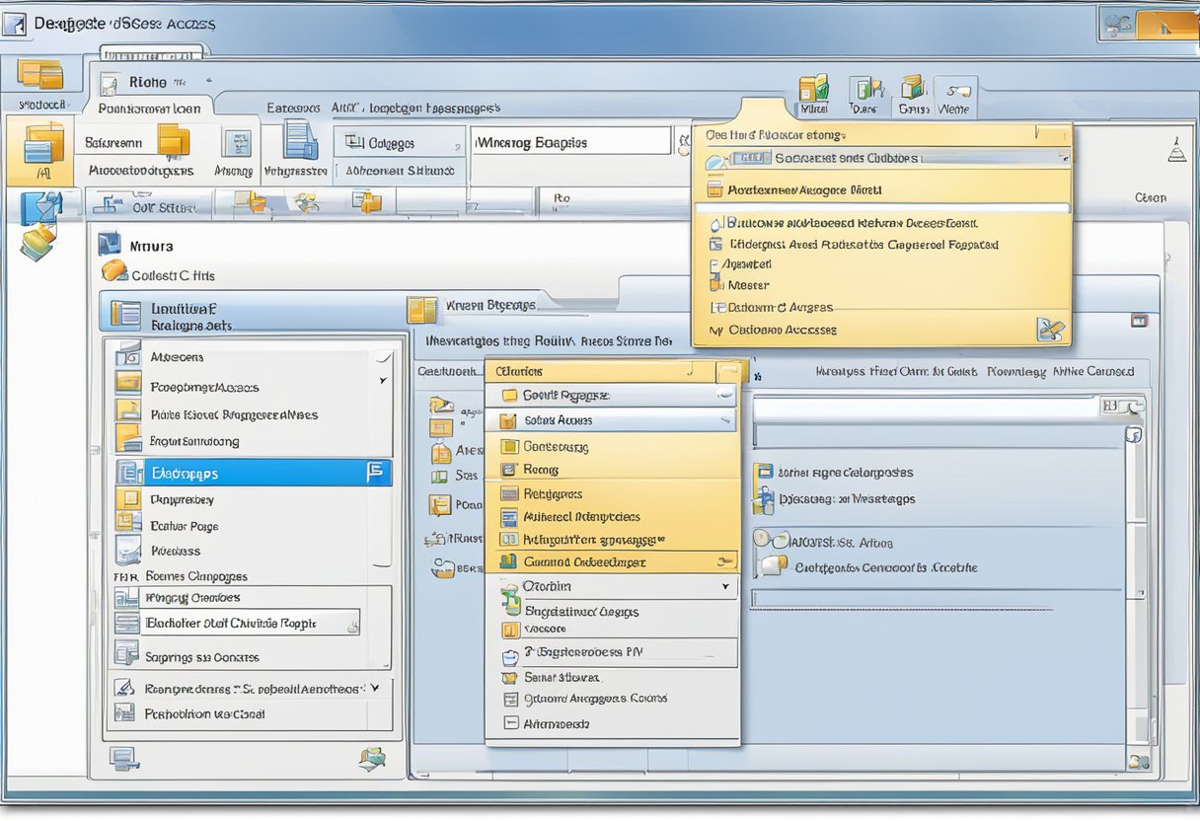The image size is (1200, 821).
Task: Click the email envelope icon in the left sidebar
Action: [41, 207]
